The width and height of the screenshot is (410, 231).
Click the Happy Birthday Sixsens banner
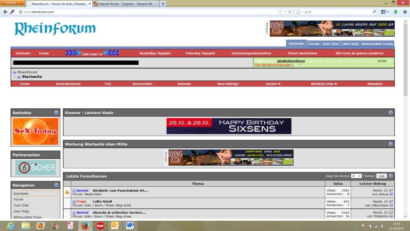(229, 126)
